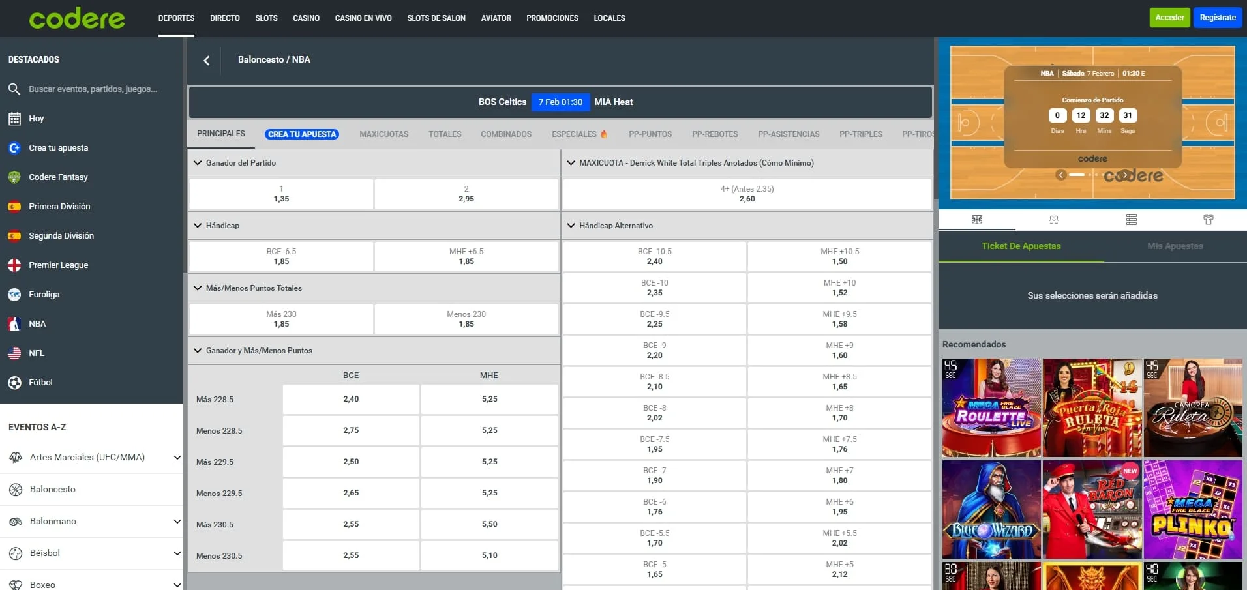Open the jersey lineups widget icon
This screenshot has width=1247, height=590.
(1209, 220)
